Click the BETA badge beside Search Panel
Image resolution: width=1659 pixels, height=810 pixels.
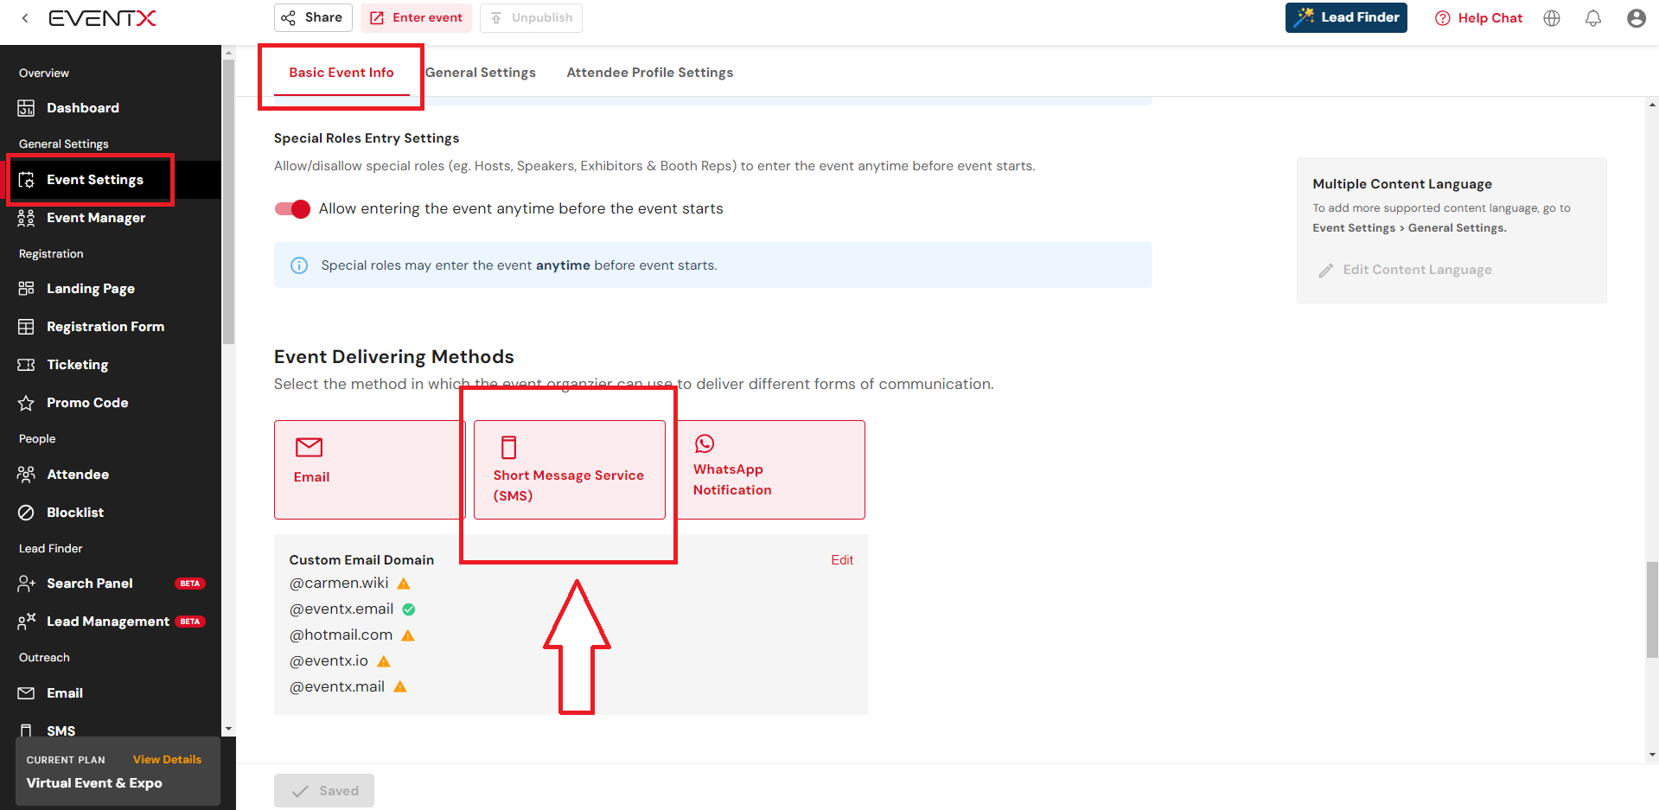(x=190, y=584)
